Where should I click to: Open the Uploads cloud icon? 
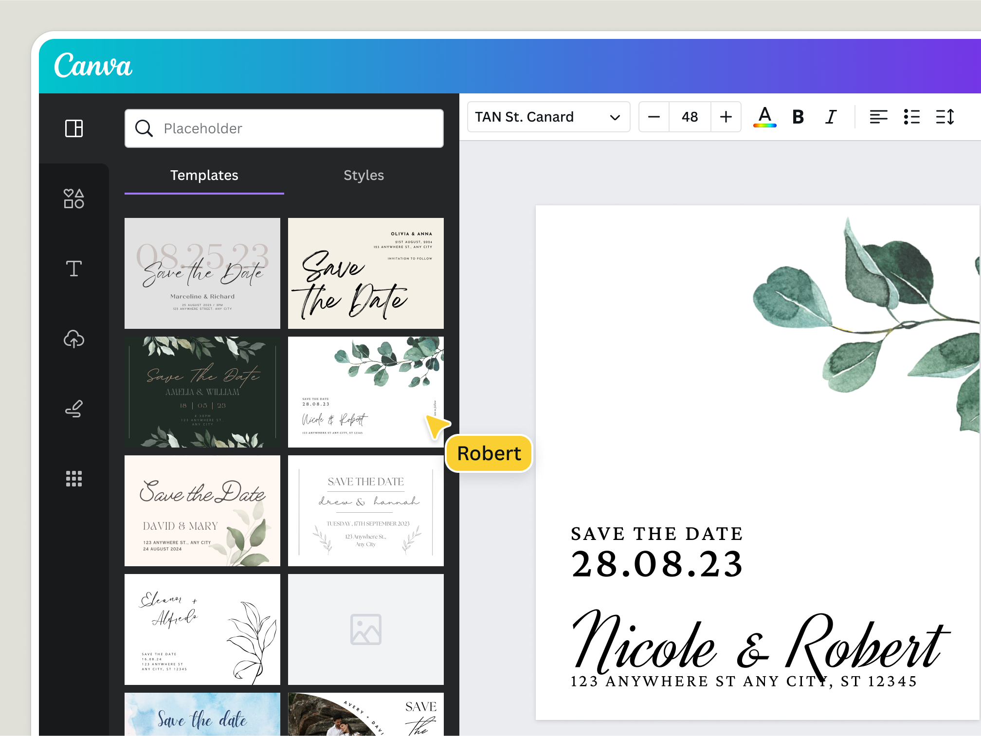coord(74,339)
